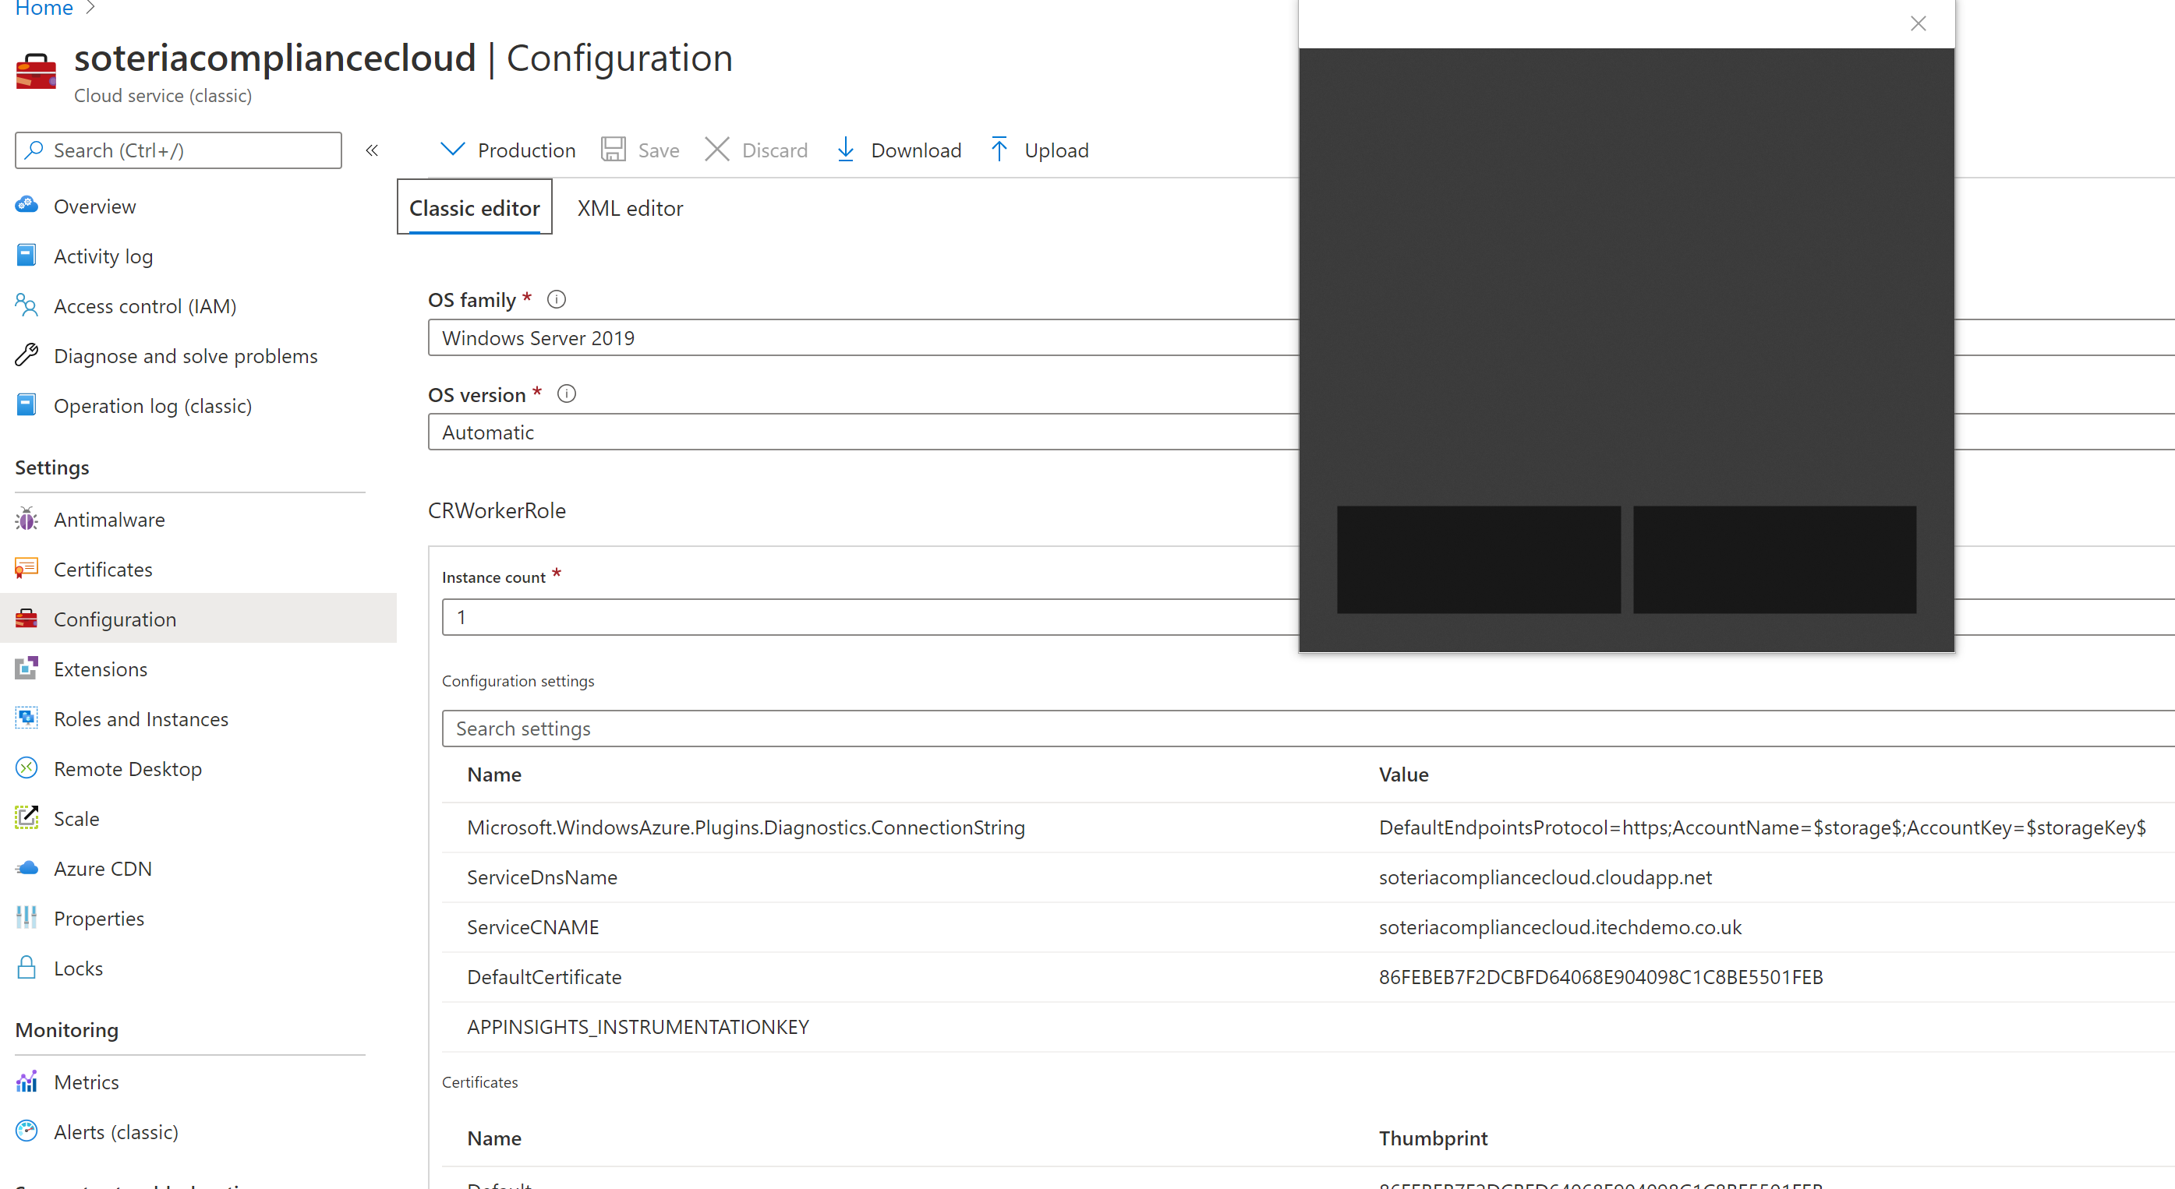Select Certificates in the sidebar

[103, 569]
